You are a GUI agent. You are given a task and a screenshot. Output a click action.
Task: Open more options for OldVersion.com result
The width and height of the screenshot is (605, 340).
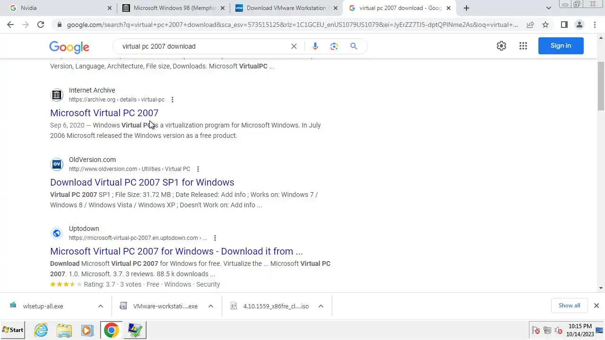coord(198,169)
